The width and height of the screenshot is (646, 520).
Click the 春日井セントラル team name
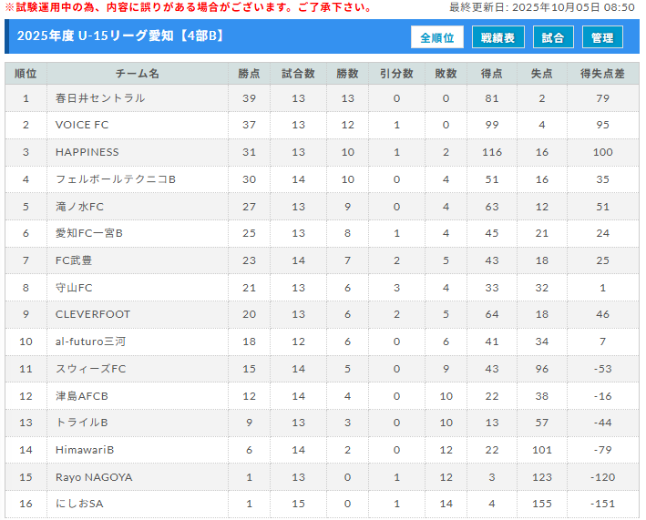point(100,98)
